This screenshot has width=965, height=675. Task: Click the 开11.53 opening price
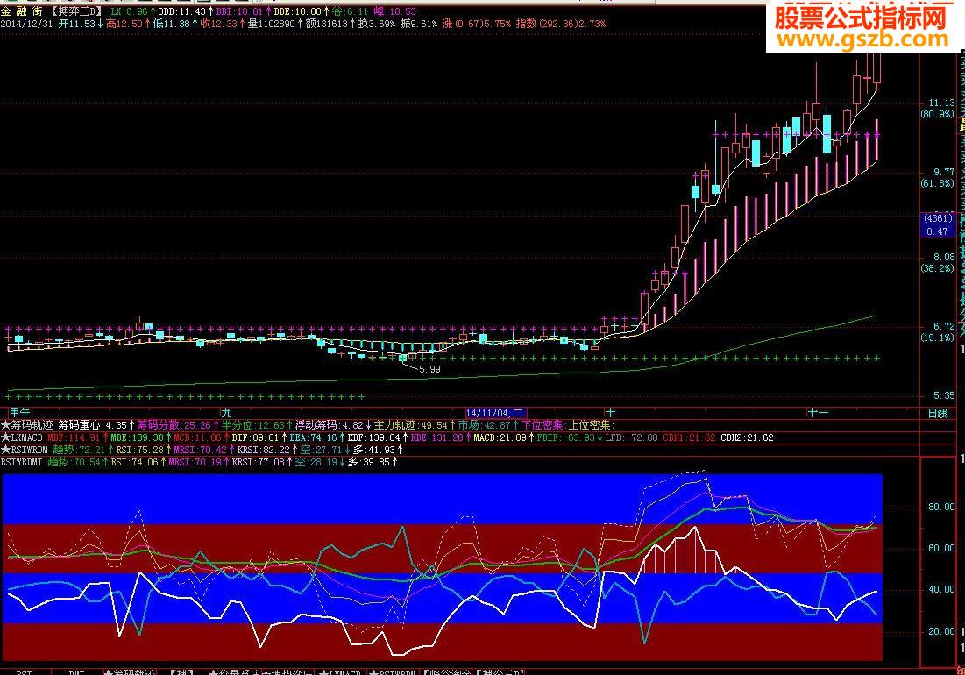tap(77, 24)
